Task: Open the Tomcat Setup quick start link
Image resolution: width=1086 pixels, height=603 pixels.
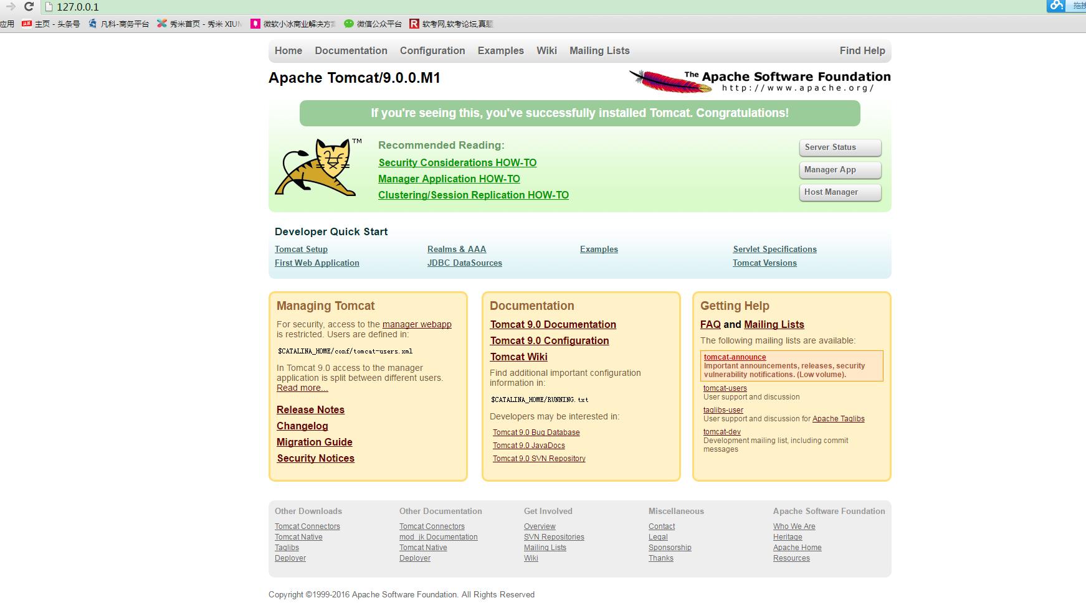Action: [x=301, y=249]
